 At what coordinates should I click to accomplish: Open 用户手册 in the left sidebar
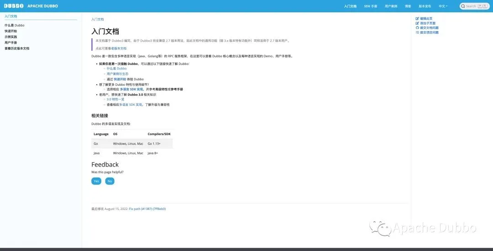(10, 42)
